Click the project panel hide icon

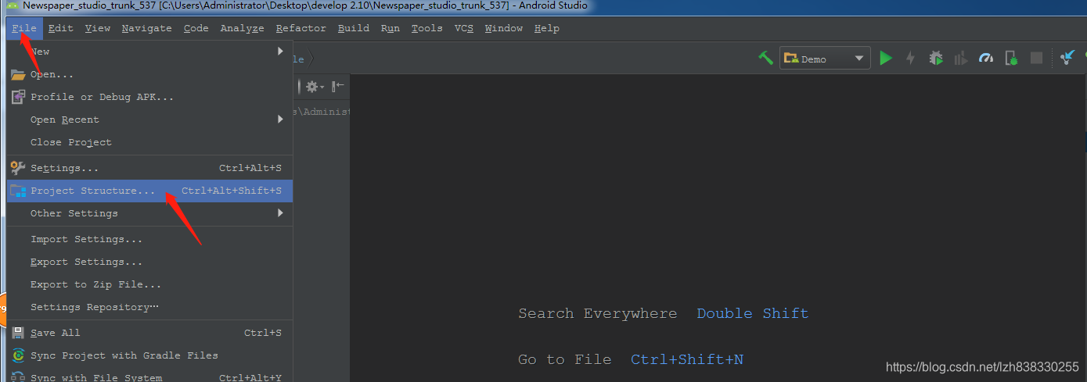pyautogui.click(x=337, y=87)
